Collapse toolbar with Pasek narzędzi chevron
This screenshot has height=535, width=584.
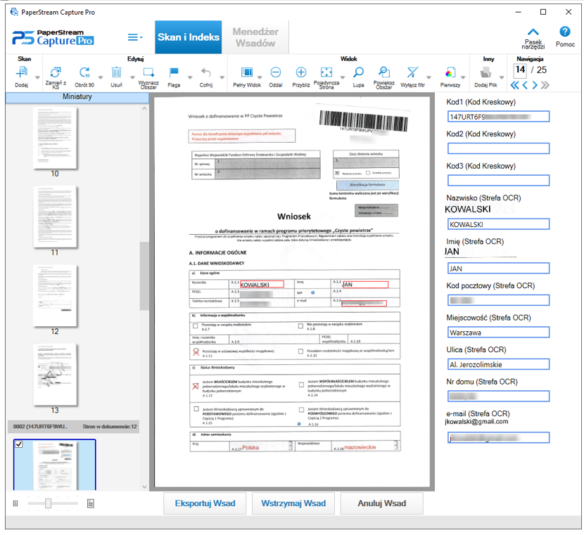coord(533,32)
